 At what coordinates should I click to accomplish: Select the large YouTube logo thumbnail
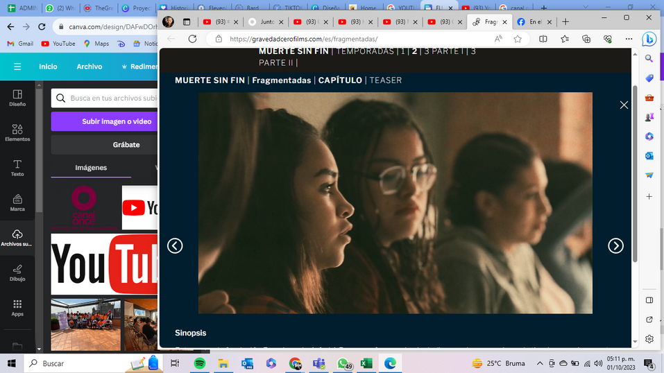[104, 264]
